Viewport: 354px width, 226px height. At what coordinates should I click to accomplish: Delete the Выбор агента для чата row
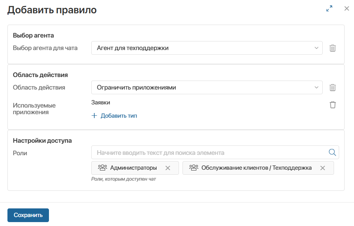click(332, 48)
